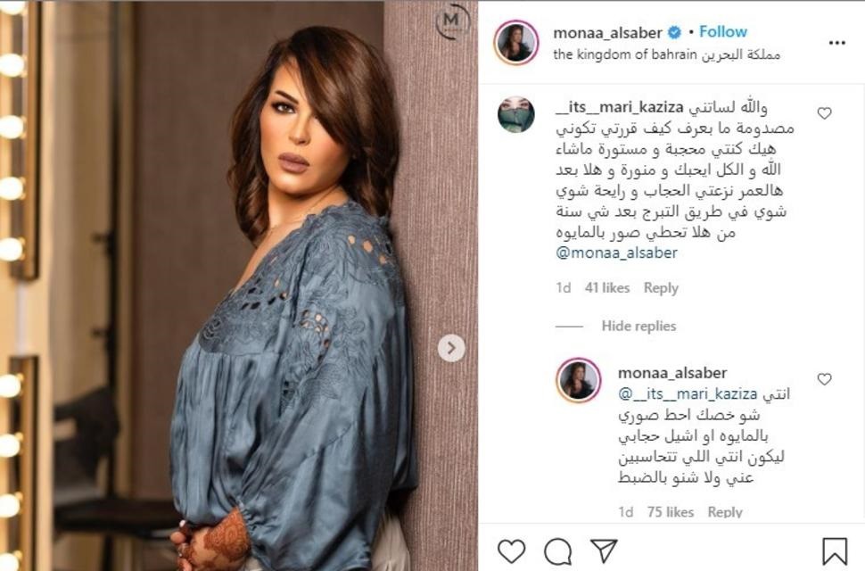The width and height of the screenshot is (865, 571).
Task: View the 75 likes on reply
Action: (671, 512)
